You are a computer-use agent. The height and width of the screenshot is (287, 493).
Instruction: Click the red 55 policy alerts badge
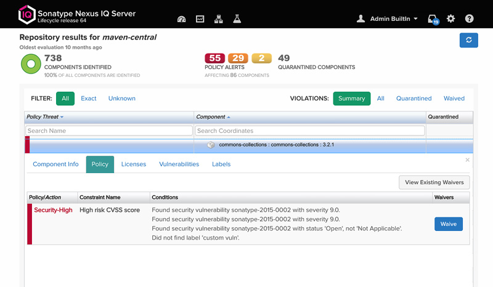click(214, 58)
